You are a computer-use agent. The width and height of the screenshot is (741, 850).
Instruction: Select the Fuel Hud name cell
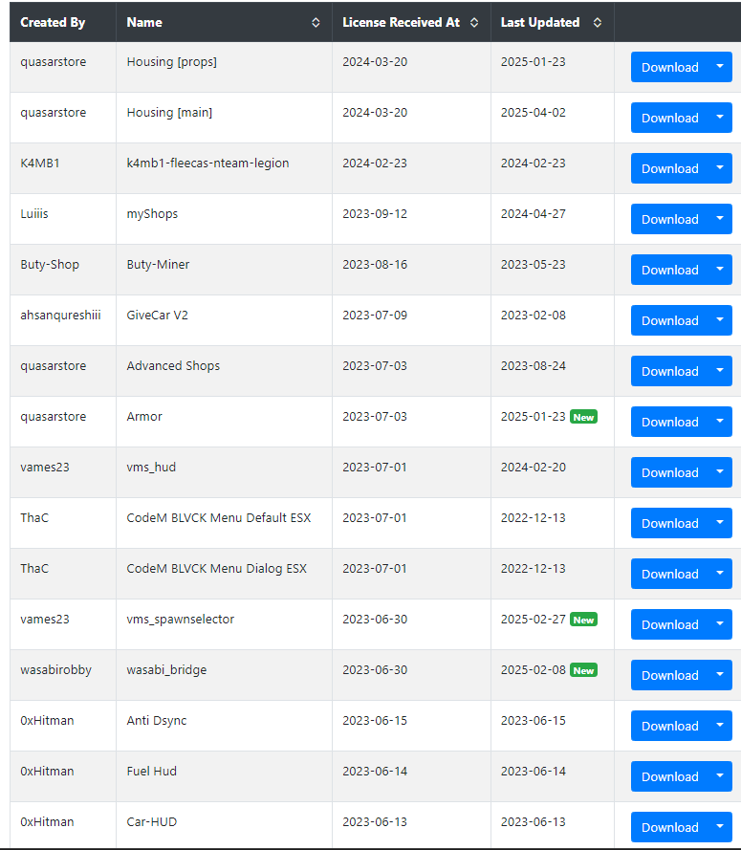pos(224,776)
